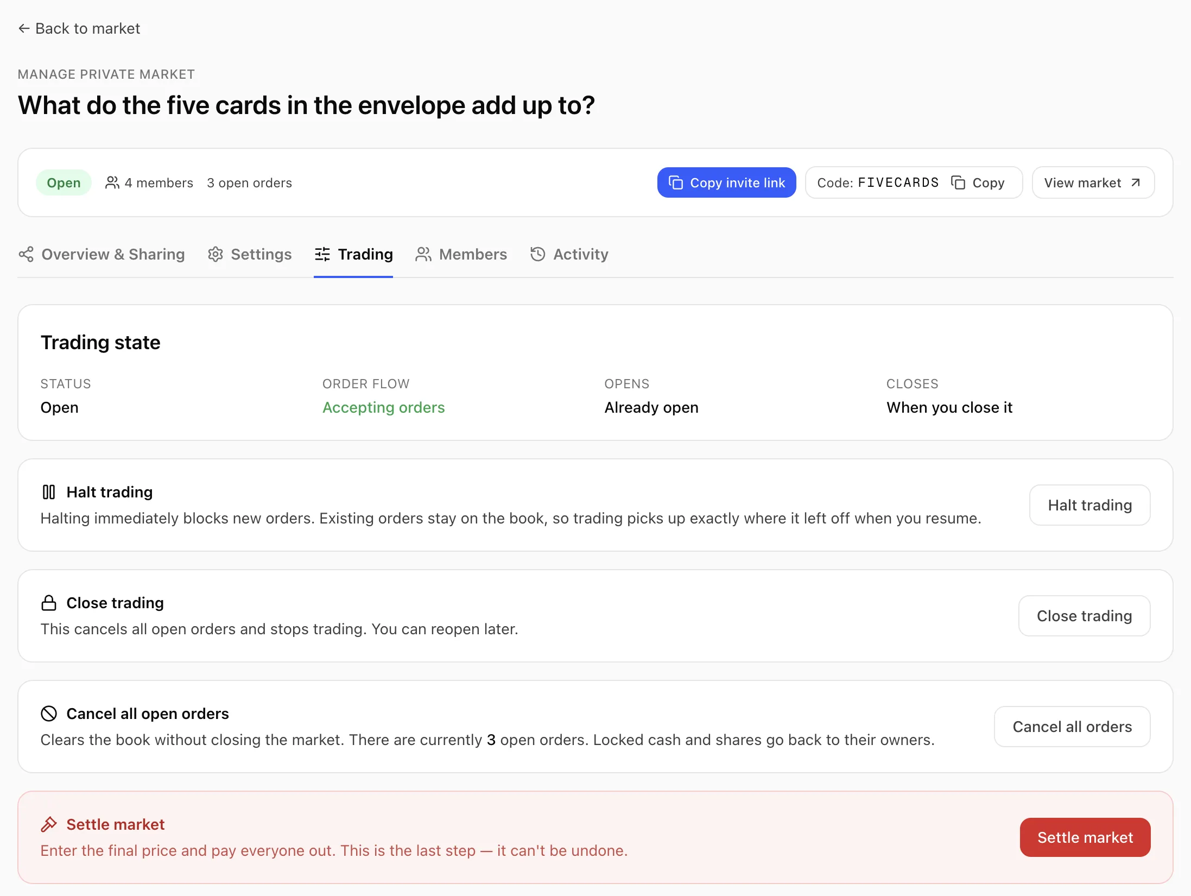1191x896 pixels.
Task: Open View market
Action: click(x=1093, y=182)
